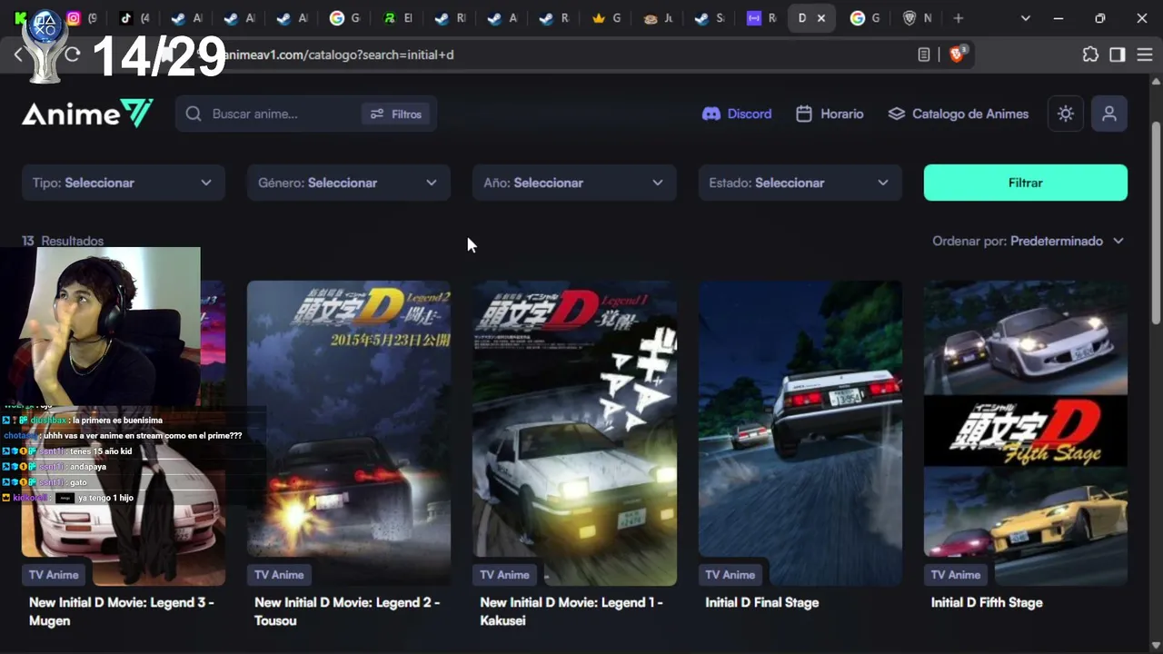This screenshot has height=654, width=1163.
Task: Click the title New Initial D Movie: Legend 1 - Kakusei
Action: pyautogui.click(x=572, y=611)
